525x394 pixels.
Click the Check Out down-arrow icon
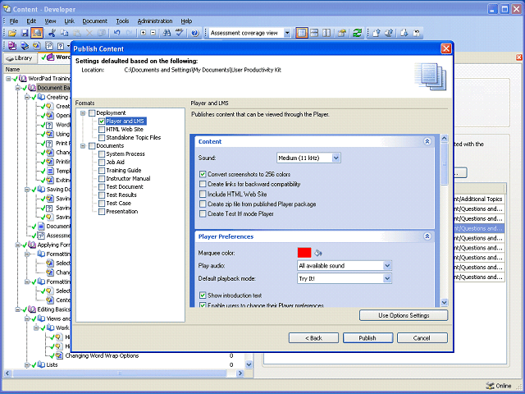[x=404, y=33]
